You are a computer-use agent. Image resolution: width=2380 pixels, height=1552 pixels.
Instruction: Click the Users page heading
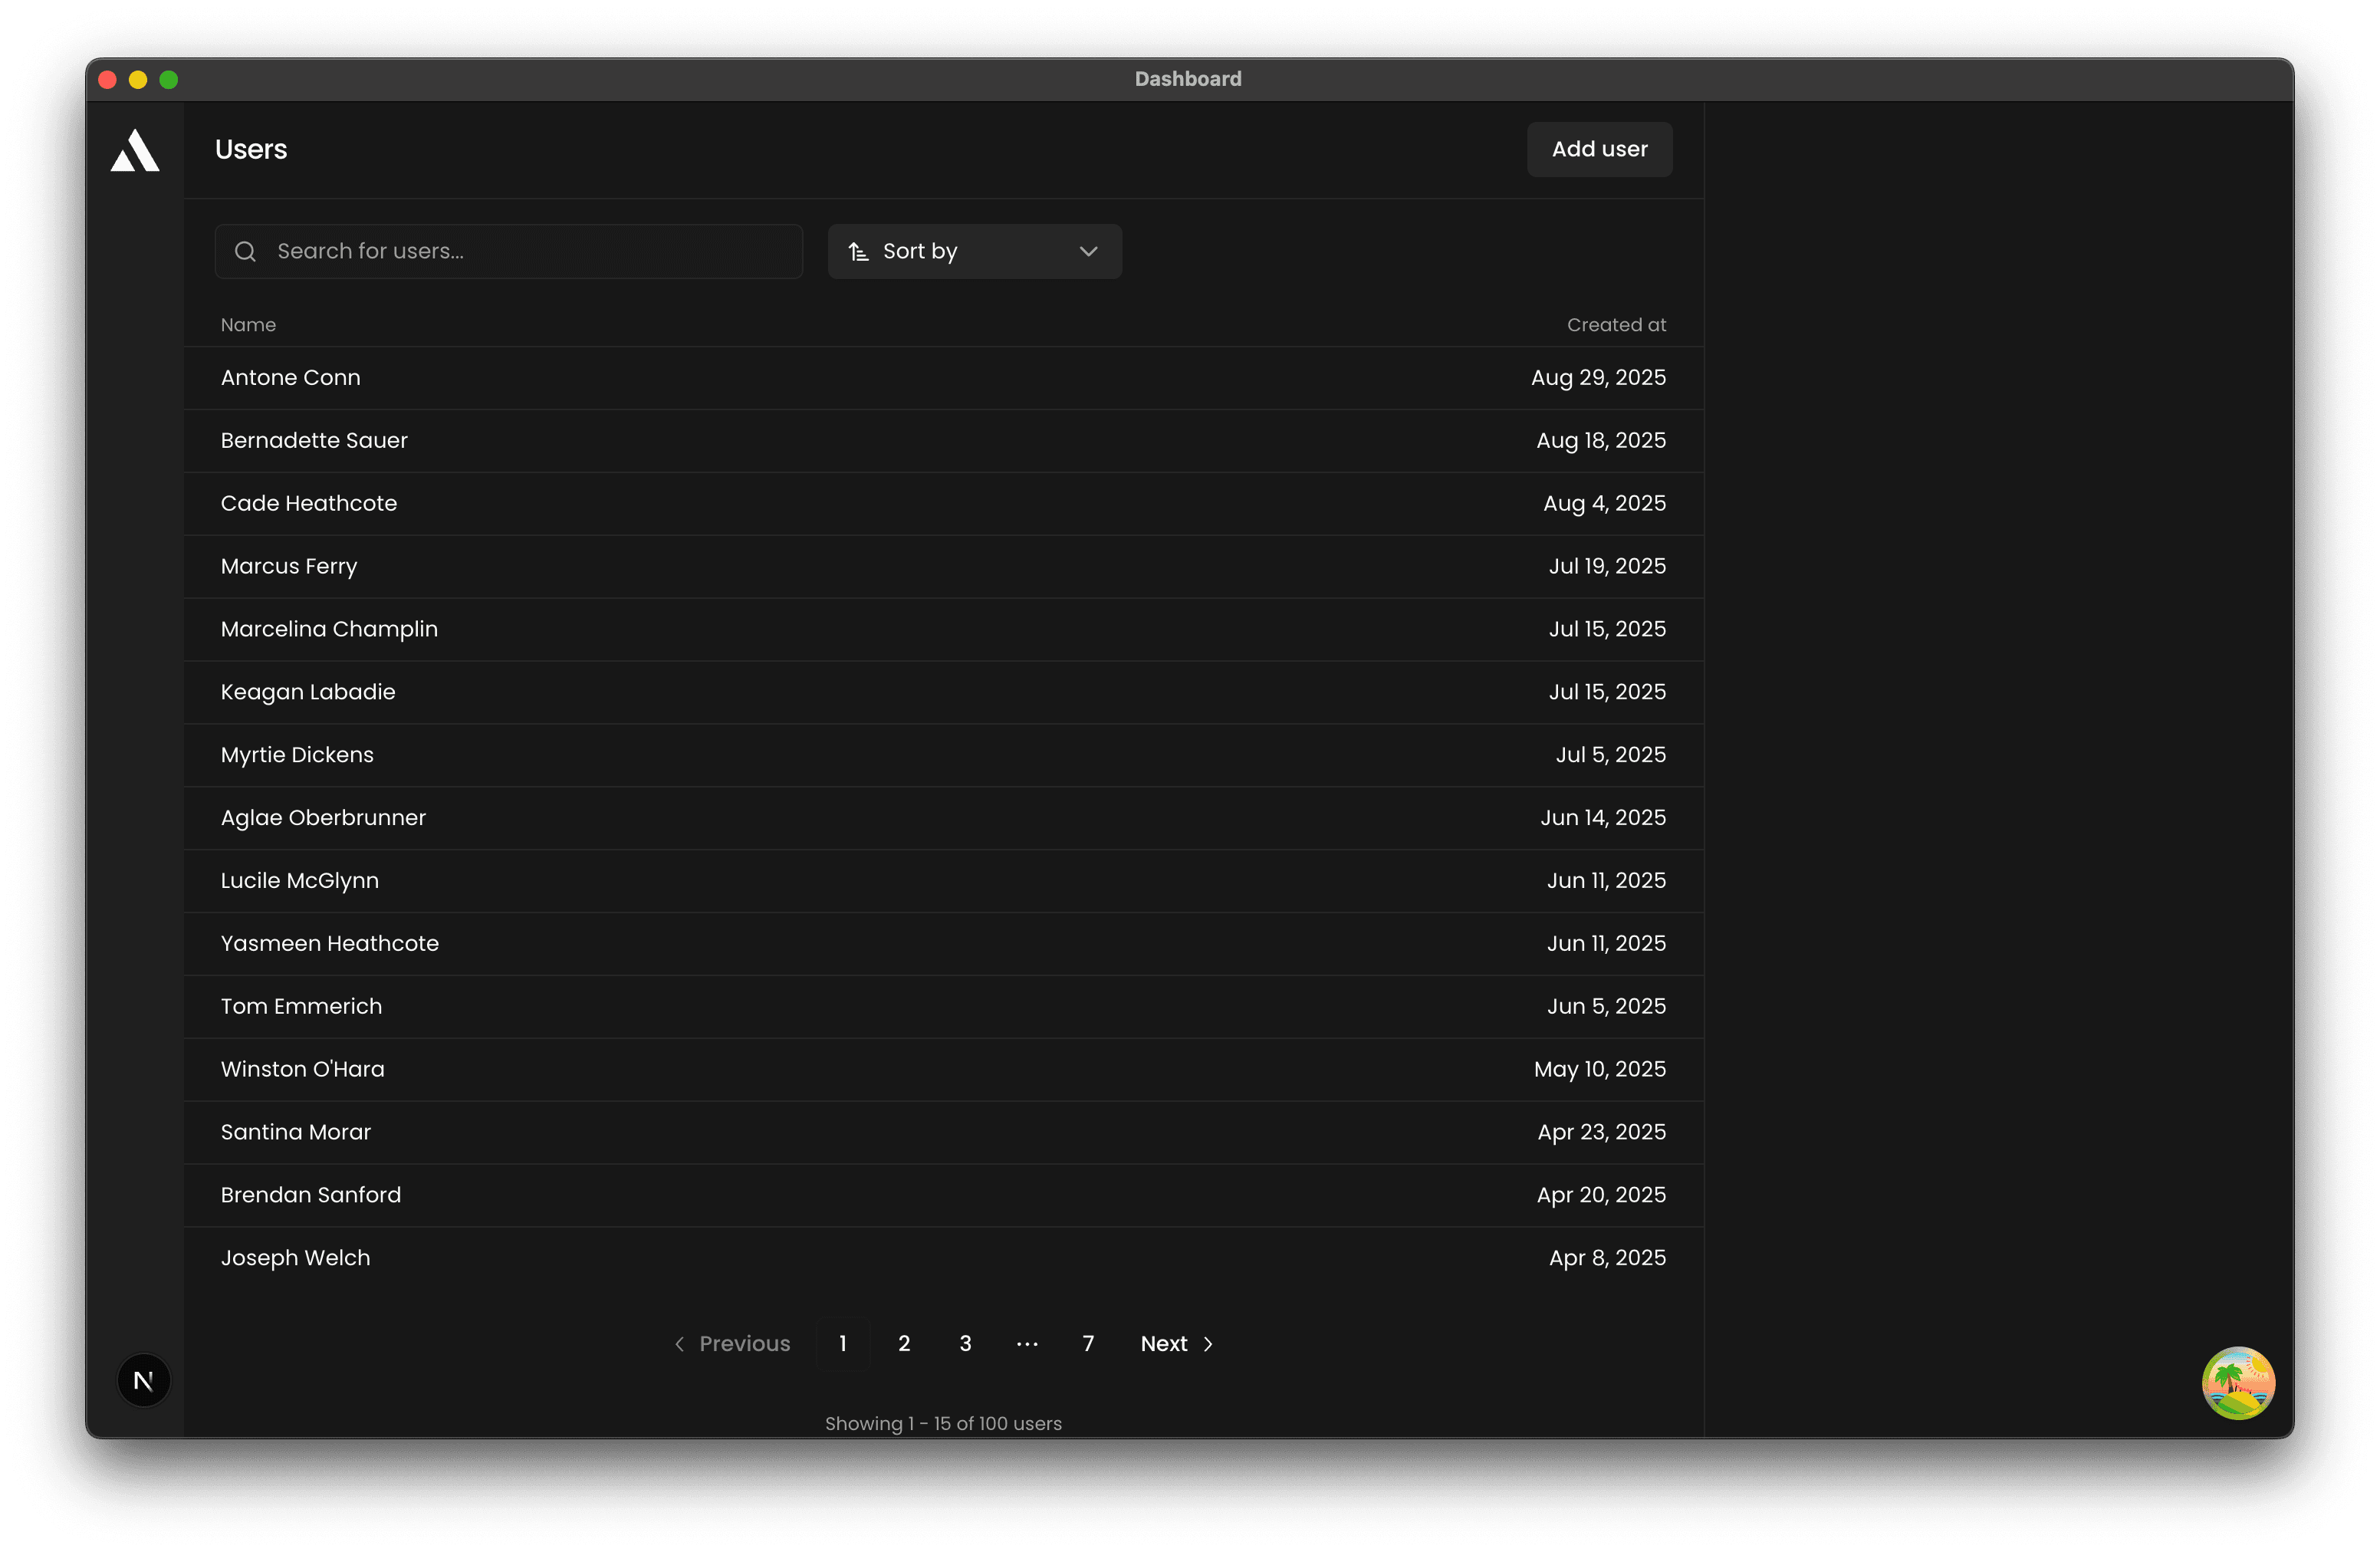click(x=251, y=150)
